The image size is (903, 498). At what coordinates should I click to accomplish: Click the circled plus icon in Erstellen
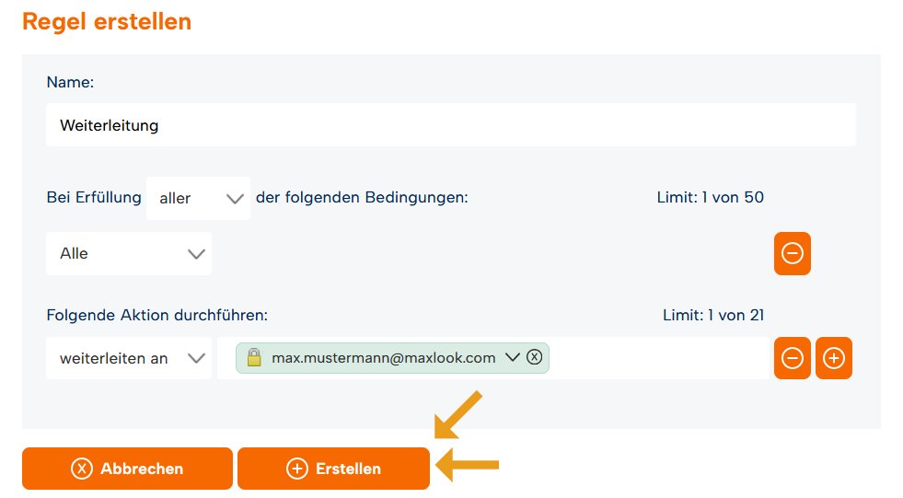(x=297, y=469)
